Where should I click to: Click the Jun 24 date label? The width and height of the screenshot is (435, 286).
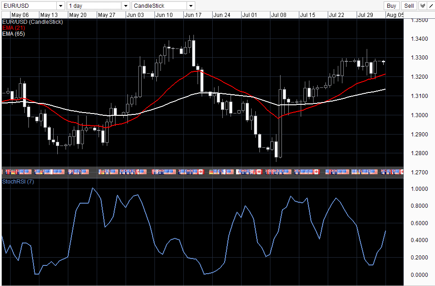[x=222, y=15]
